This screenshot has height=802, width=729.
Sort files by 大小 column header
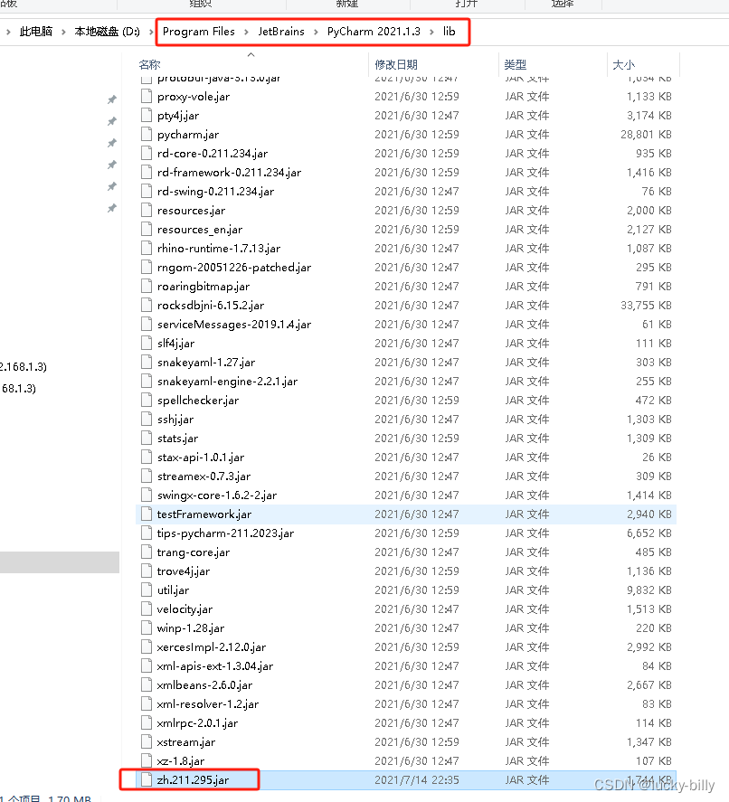tap(623, 64)
